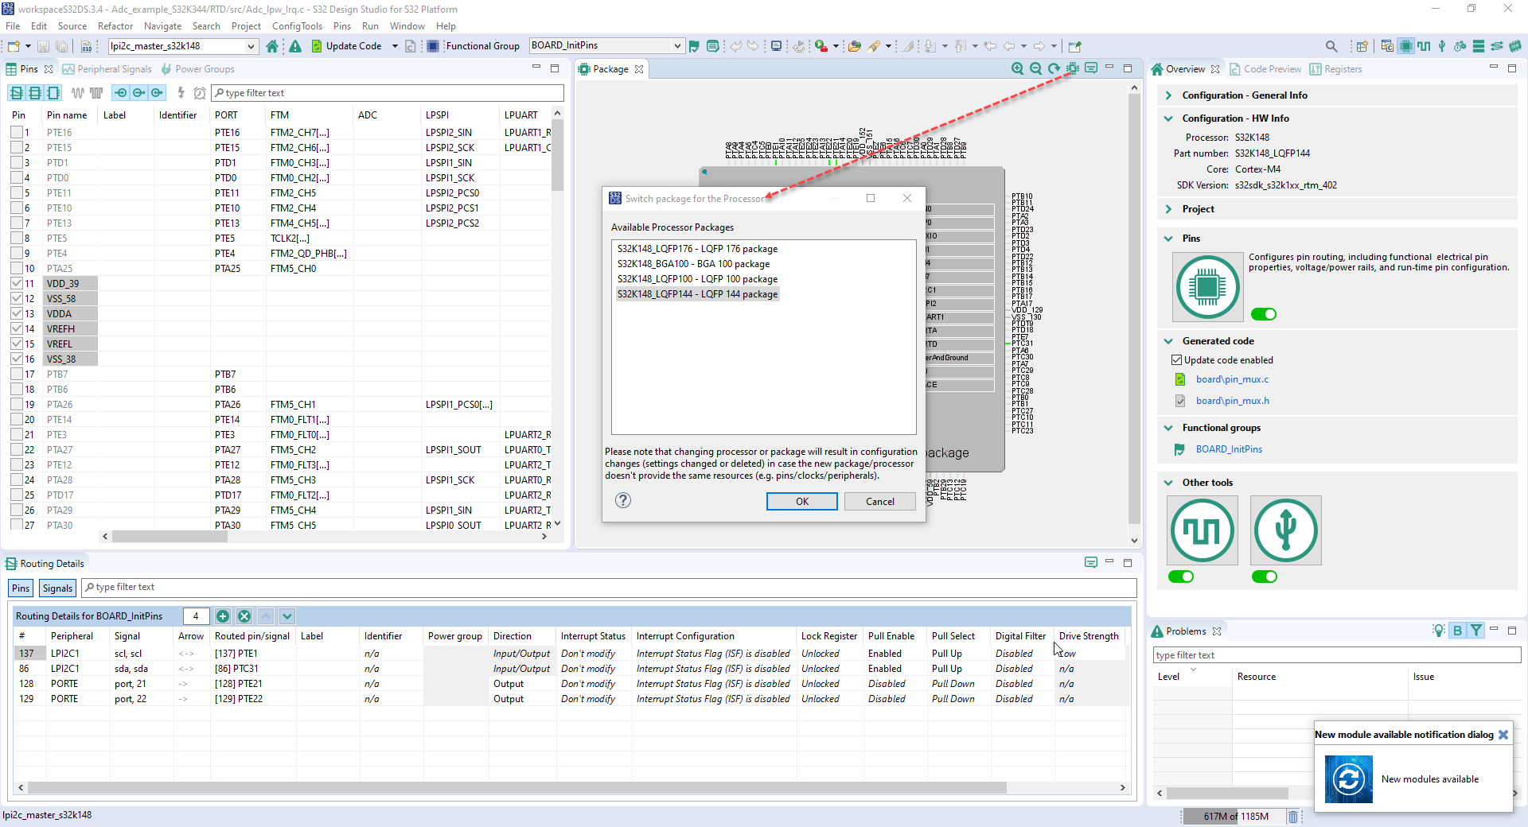Add a new route with the green plus icon
1528x827 pixels.
(223, 616)
